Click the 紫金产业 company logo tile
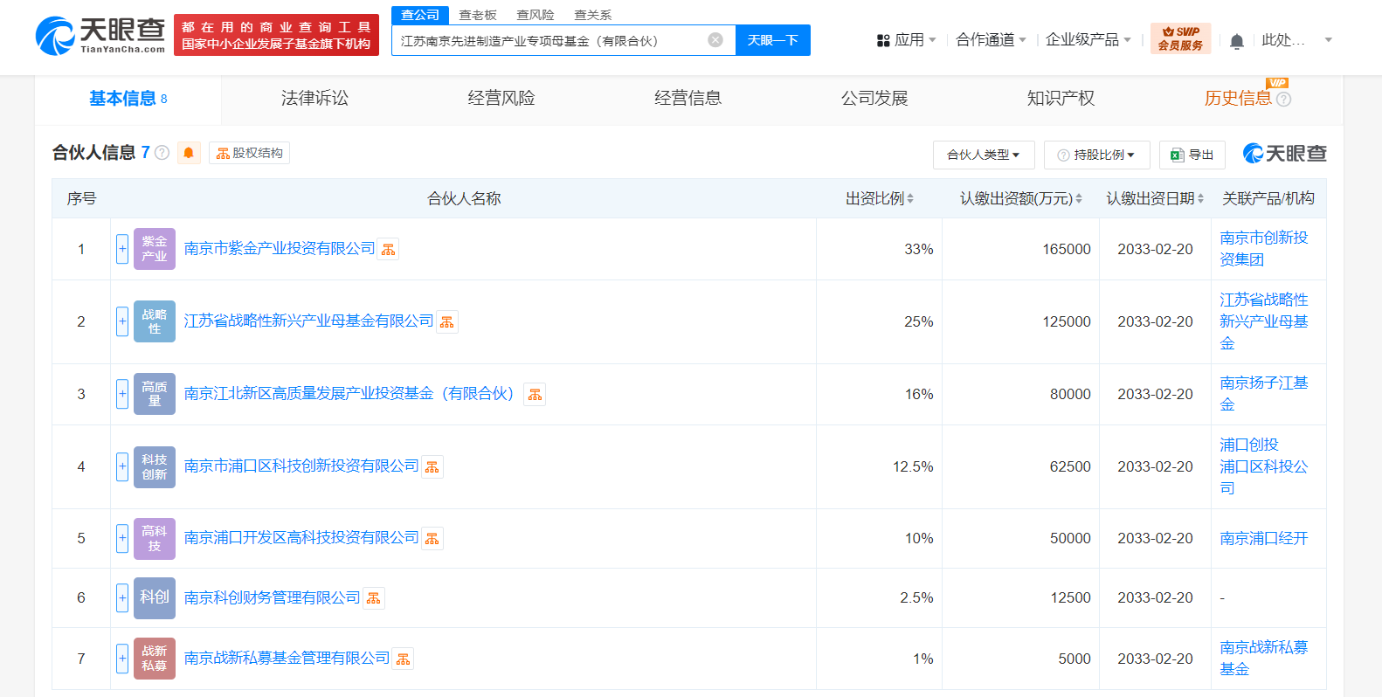The width and height of the screenshot is (1382, 697). (155, 249)
